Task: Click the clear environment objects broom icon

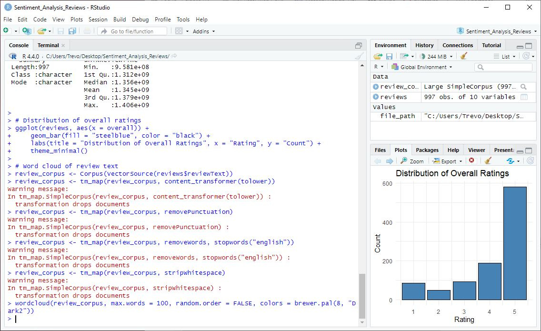Action: point(464,56)
